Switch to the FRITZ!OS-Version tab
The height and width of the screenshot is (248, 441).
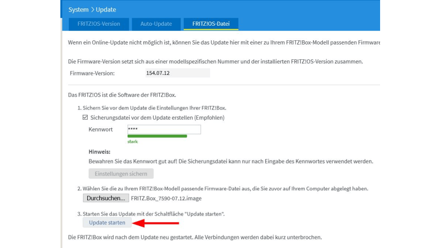[99, 24]
